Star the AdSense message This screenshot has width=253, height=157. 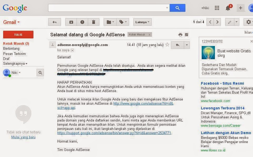167,45
